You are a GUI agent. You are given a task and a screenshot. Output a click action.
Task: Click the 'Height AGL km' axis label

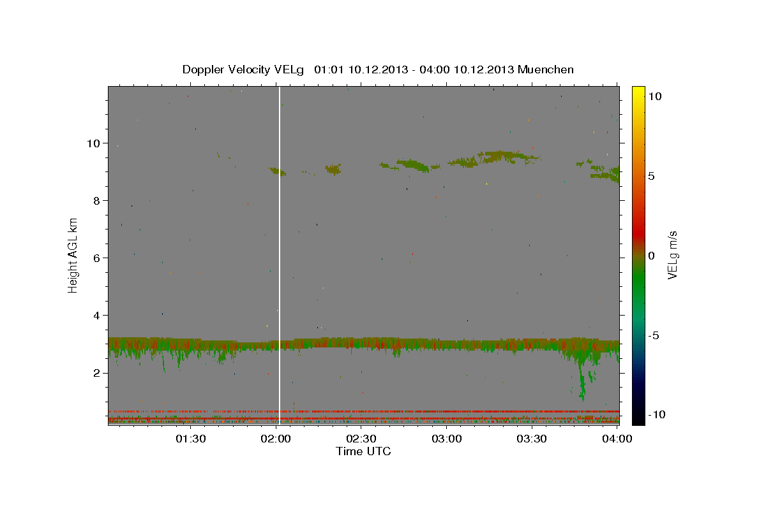tap(73, 255)
